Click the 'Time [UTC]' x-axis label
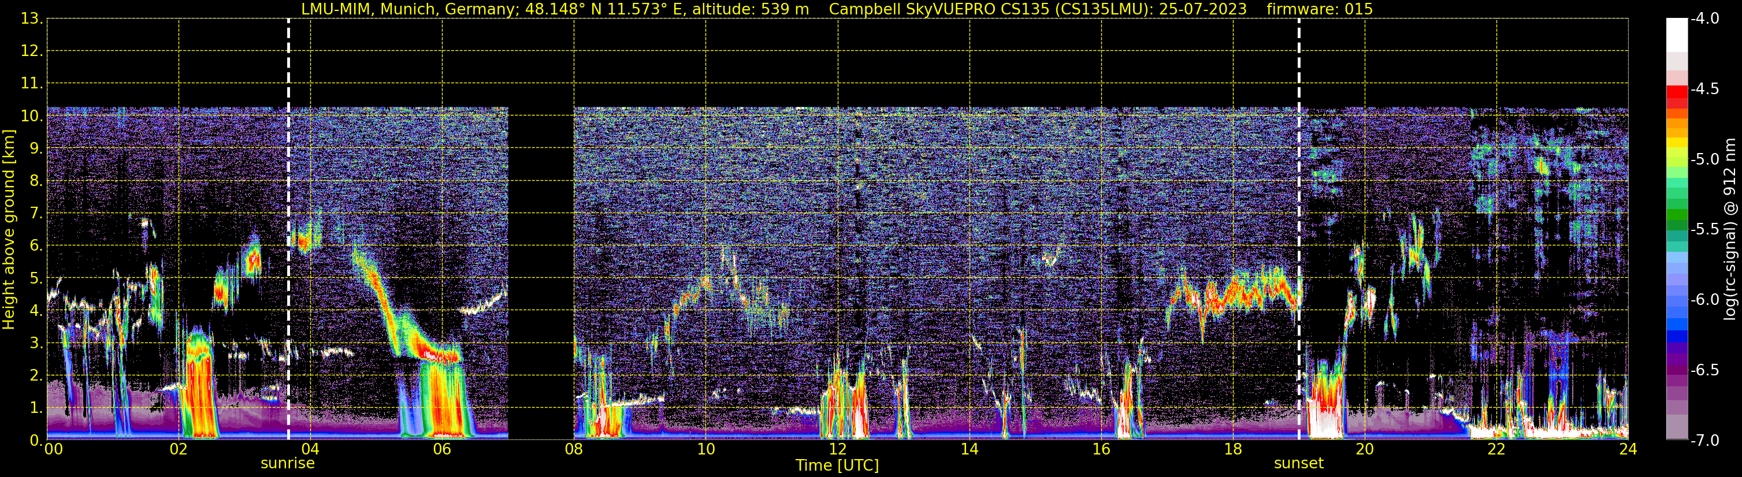 pos(837,465)
